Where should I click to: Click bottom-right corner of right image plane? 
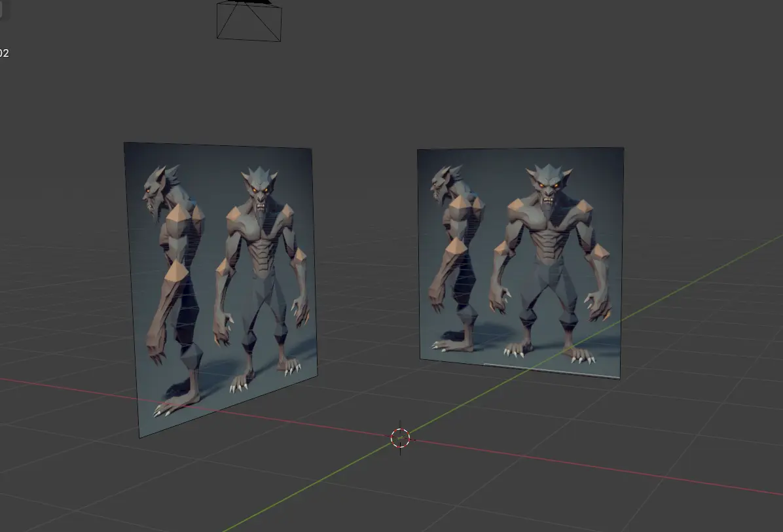tap(617, 376)
